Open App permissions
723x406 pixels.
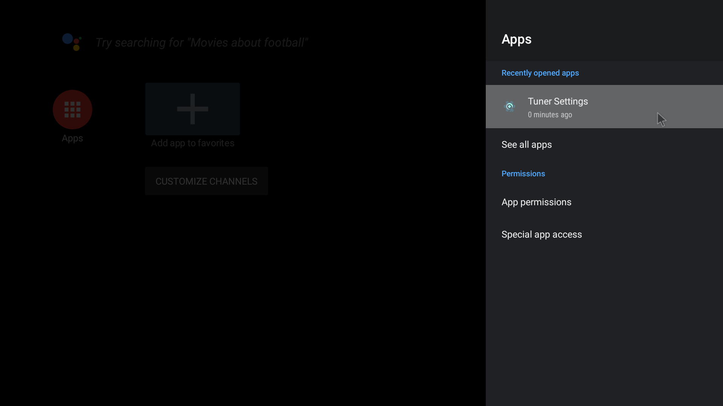click(x=537, y=202)
